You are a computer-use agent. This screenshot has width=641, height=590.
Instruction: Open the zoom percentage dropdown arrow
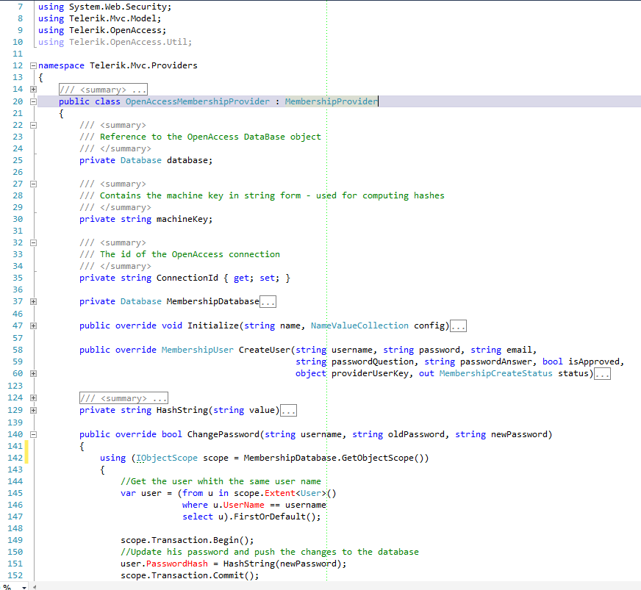click(x=24, y=587)
